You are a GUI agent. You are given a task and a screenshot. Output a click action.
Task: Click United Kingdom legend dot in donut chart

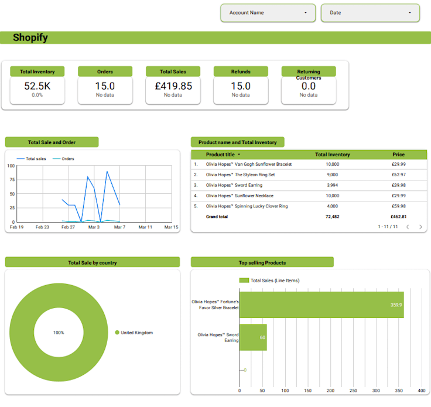pos(117,333)
